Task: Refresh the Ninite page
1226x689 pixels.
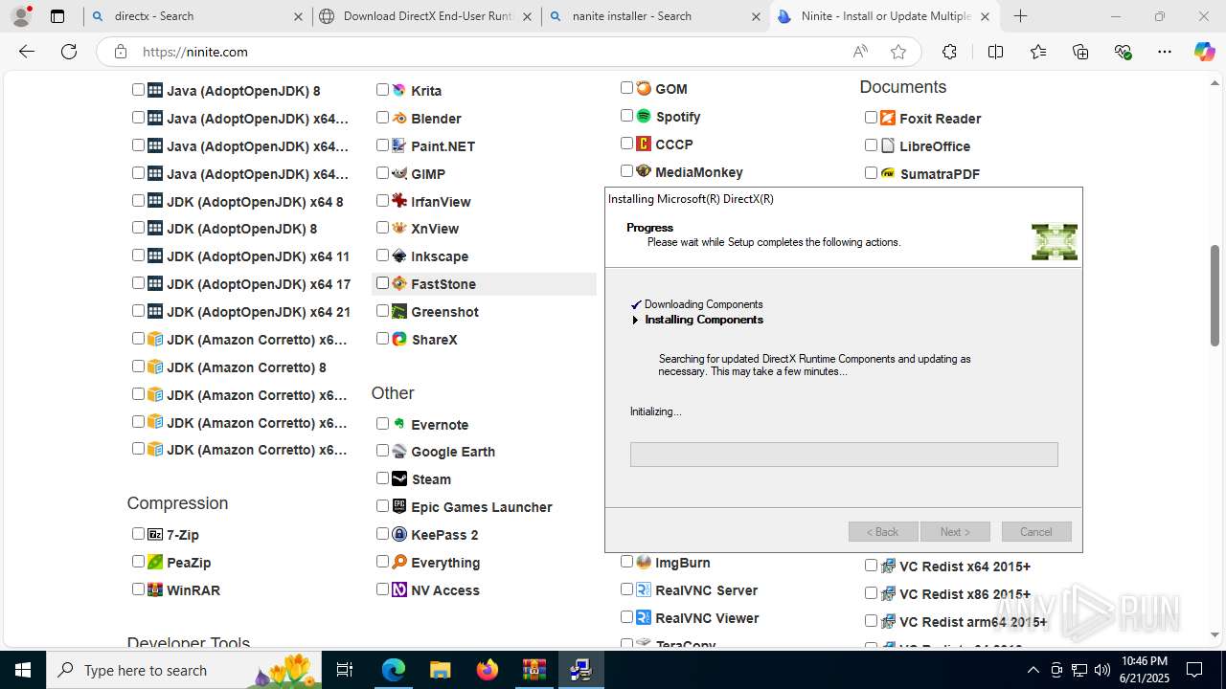Action: (x=69, y=52)
